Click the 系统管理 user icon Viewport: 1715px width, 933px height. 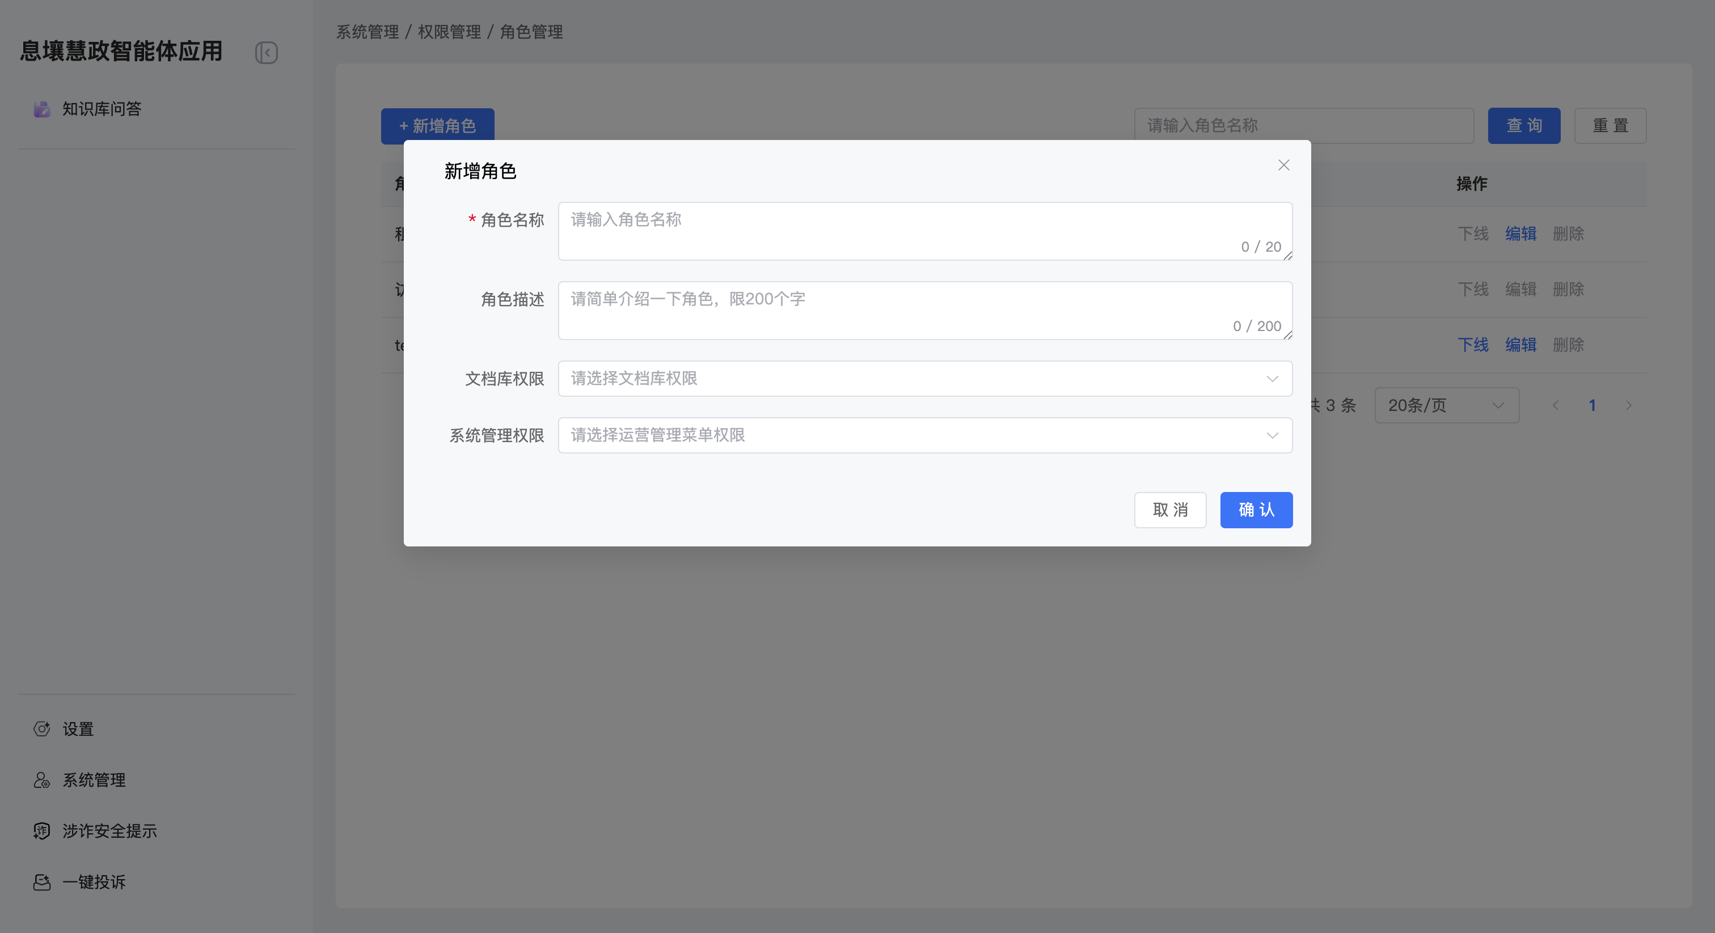point(42,780)
